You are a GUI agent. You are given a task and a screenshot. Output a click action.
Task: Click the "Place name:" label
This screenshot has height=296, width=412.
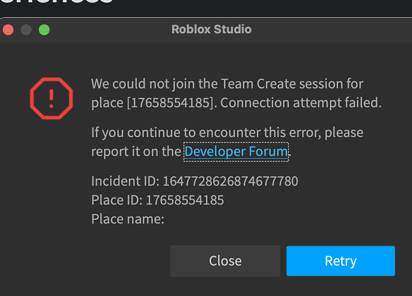(127, 219)
